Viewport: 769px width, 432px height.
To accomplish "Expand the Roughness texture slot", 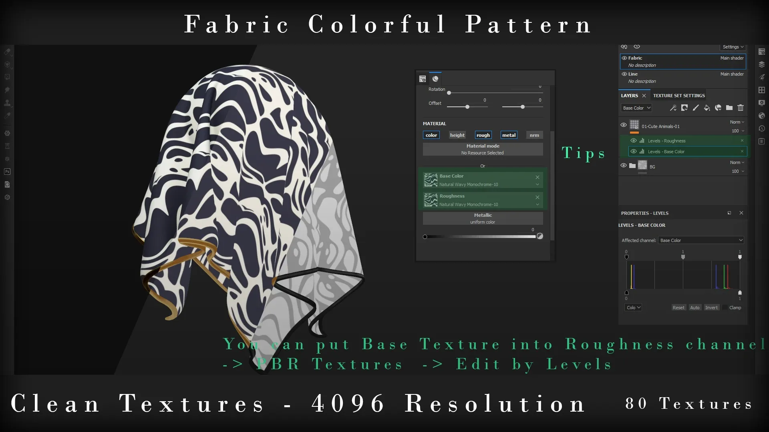I will pyautogui.click(x=537, y=204).
